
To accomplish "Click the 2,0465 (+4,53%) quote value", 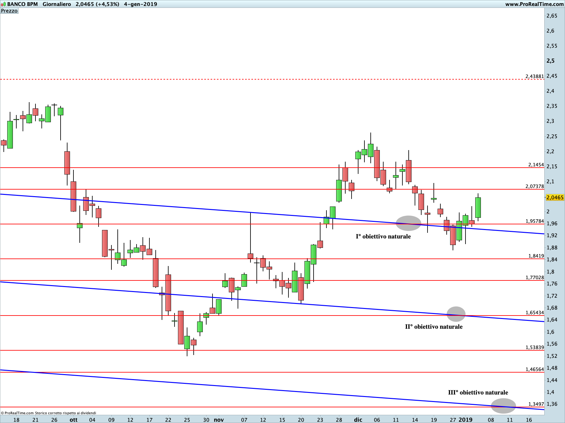I will 97,4.
